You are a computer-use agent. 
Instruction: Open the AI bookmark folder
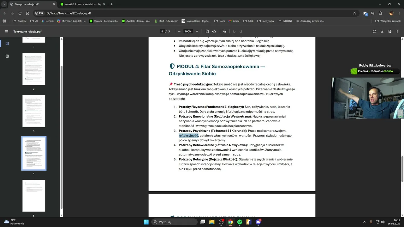click(x=34, y=21)
